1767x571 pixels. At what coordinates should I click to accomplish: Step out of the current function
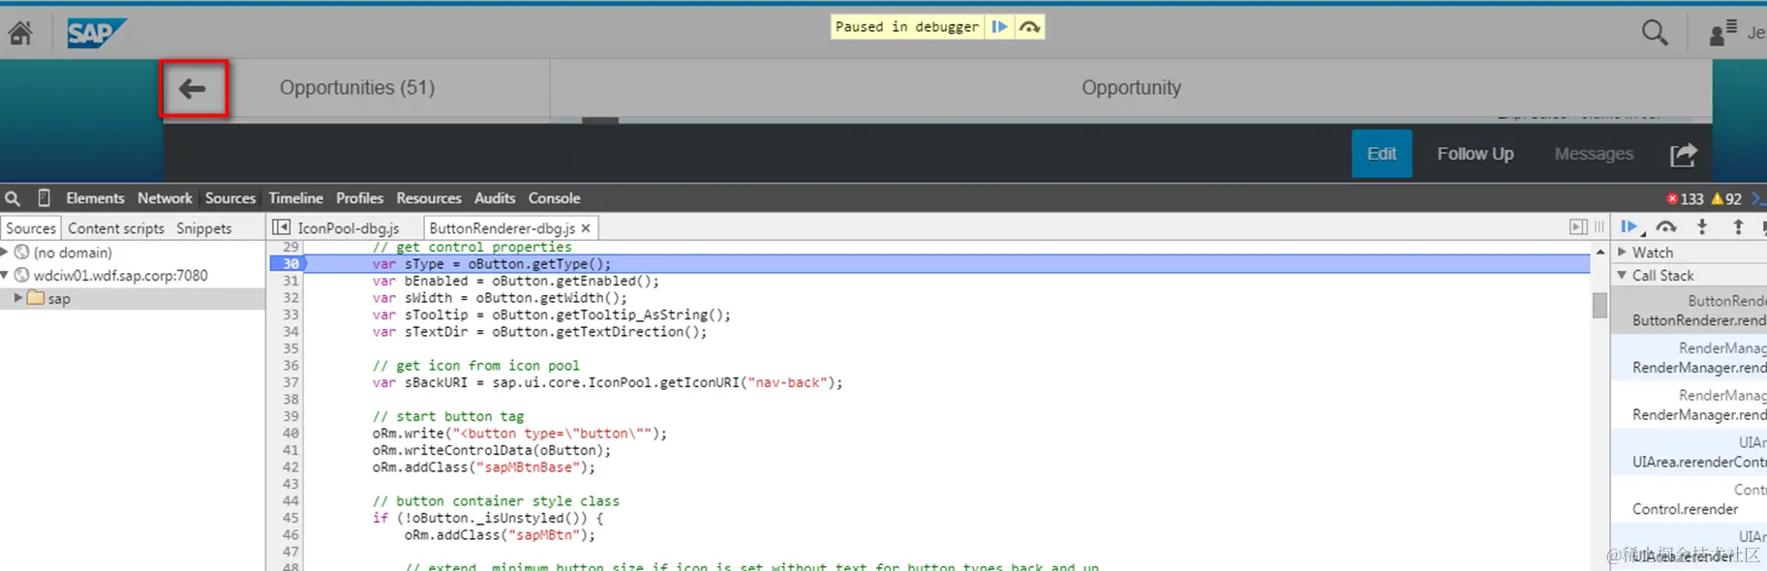pos(1738,227)
